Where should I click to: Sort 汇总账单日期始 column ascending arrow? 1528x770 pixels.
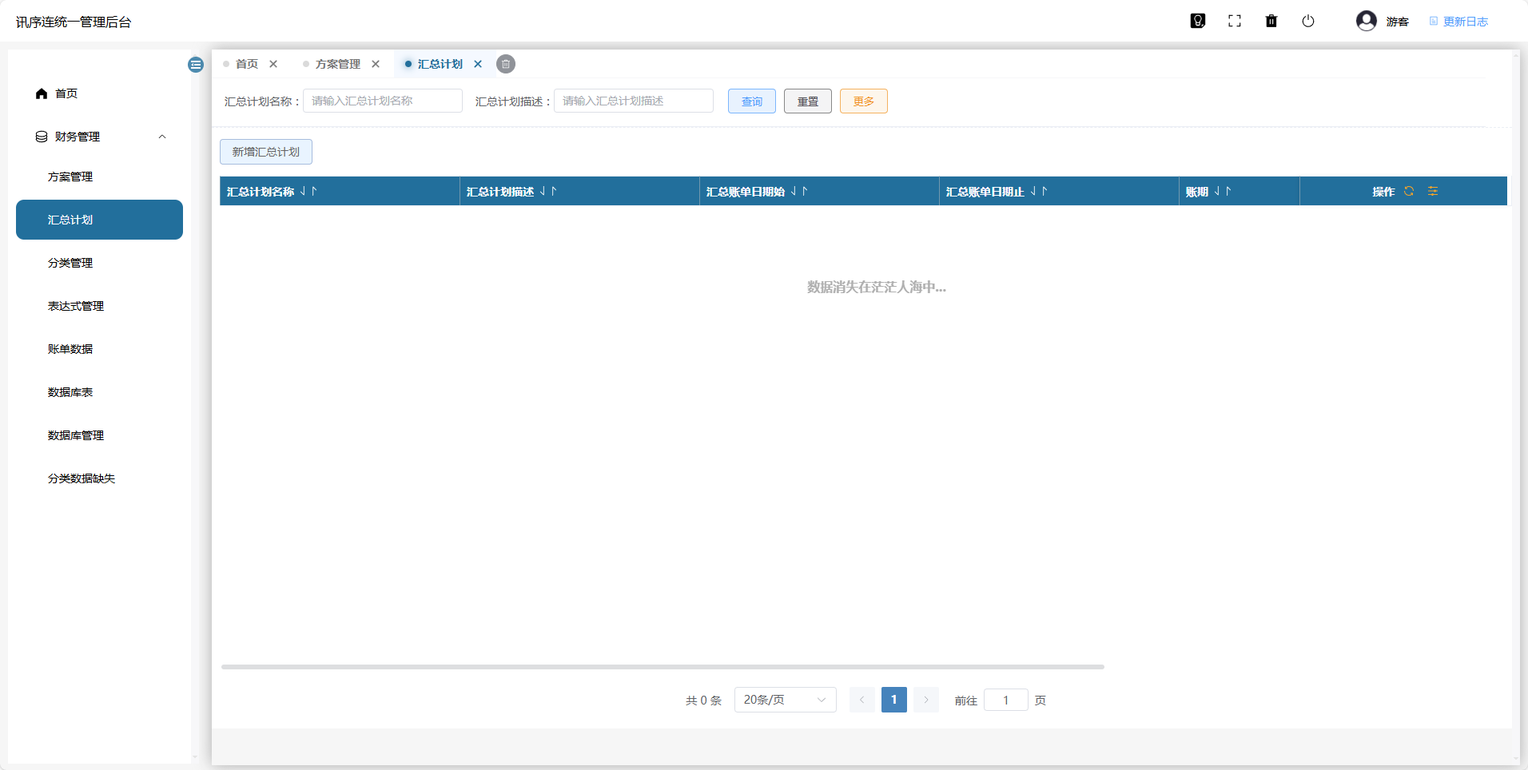coord(805,191)
